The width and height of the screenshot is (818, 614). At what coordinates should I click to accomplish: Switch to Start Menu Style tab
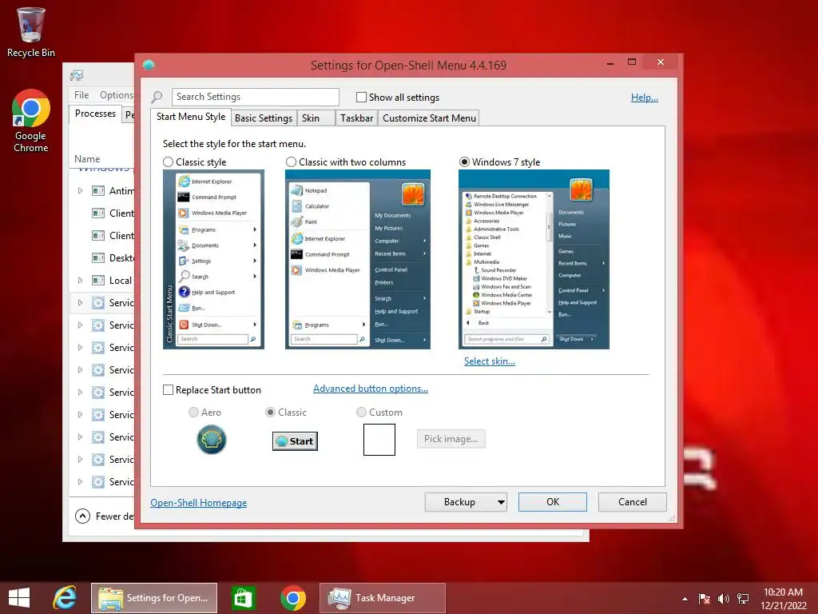click(x=191, y=117)
